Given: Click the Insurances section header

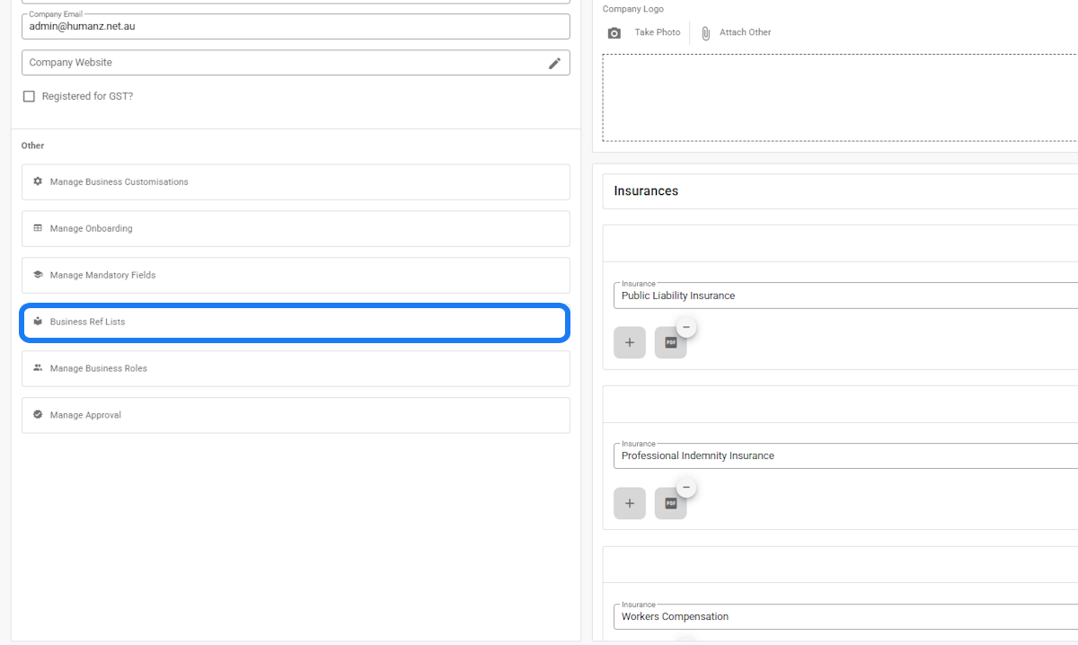Looking at the screenshot, I should click(x=840, y=191).
